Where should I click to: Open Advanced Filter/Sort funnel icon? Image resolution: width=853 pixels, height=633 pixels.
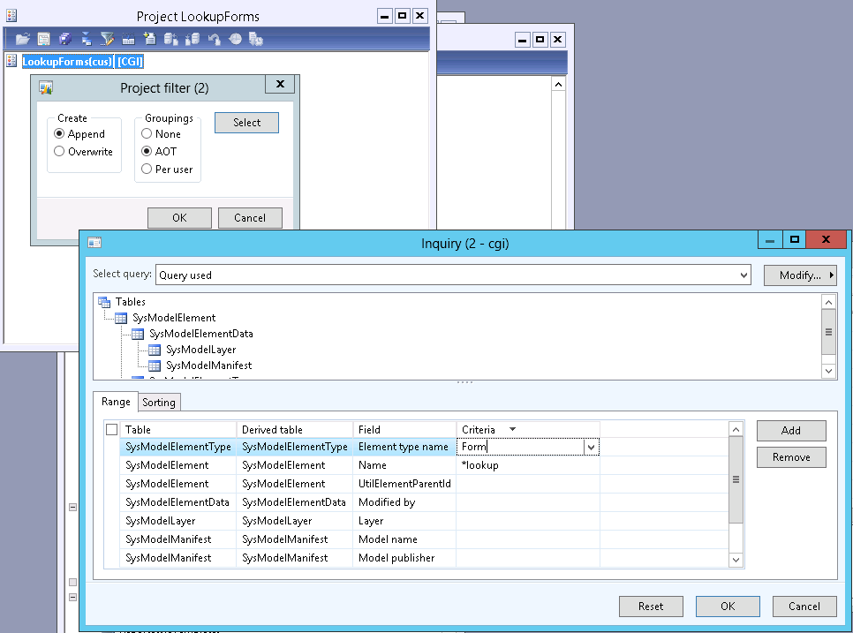[x=107, y=39]
